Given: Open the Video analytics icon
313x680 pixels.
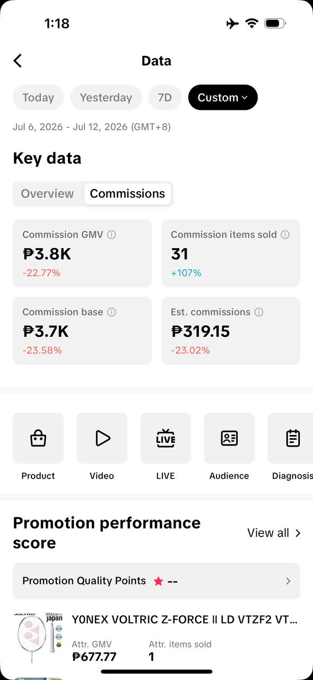Looking at the screenshot, I should coord(102,438).
